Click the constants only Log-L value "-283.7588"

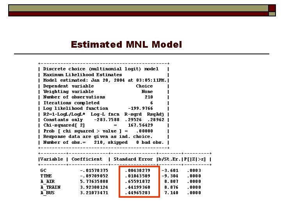tap(107, 120)
